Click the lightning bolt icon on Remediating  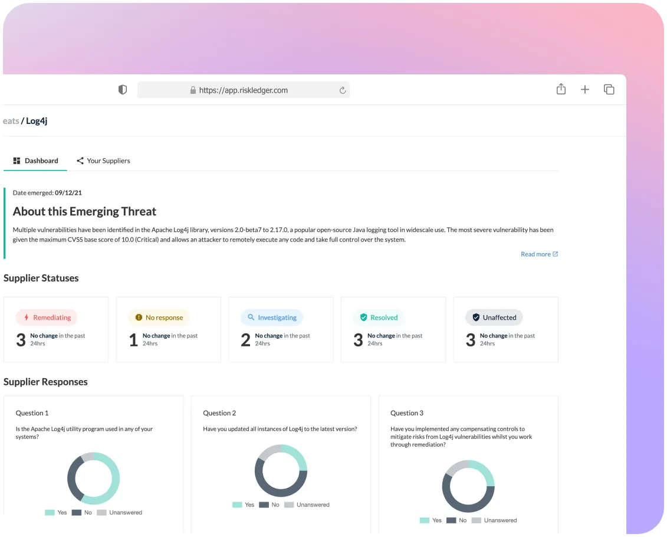27,317
